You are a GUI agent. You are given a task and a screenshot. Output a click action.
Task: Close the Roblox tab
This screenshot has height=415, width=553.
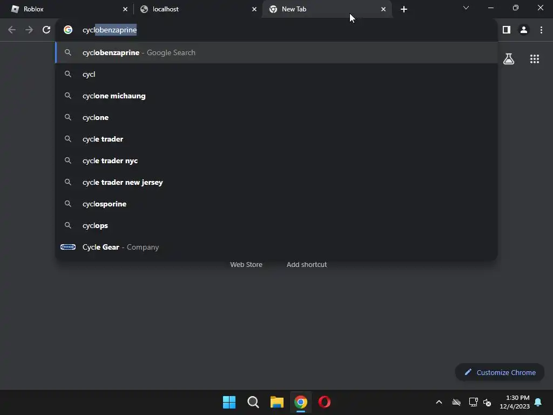[x=125, y=9]
